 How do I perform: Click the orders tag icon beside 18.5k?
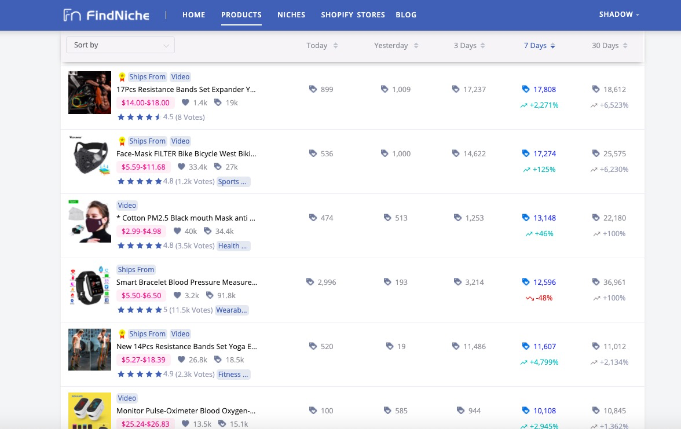tap(218, 360)
